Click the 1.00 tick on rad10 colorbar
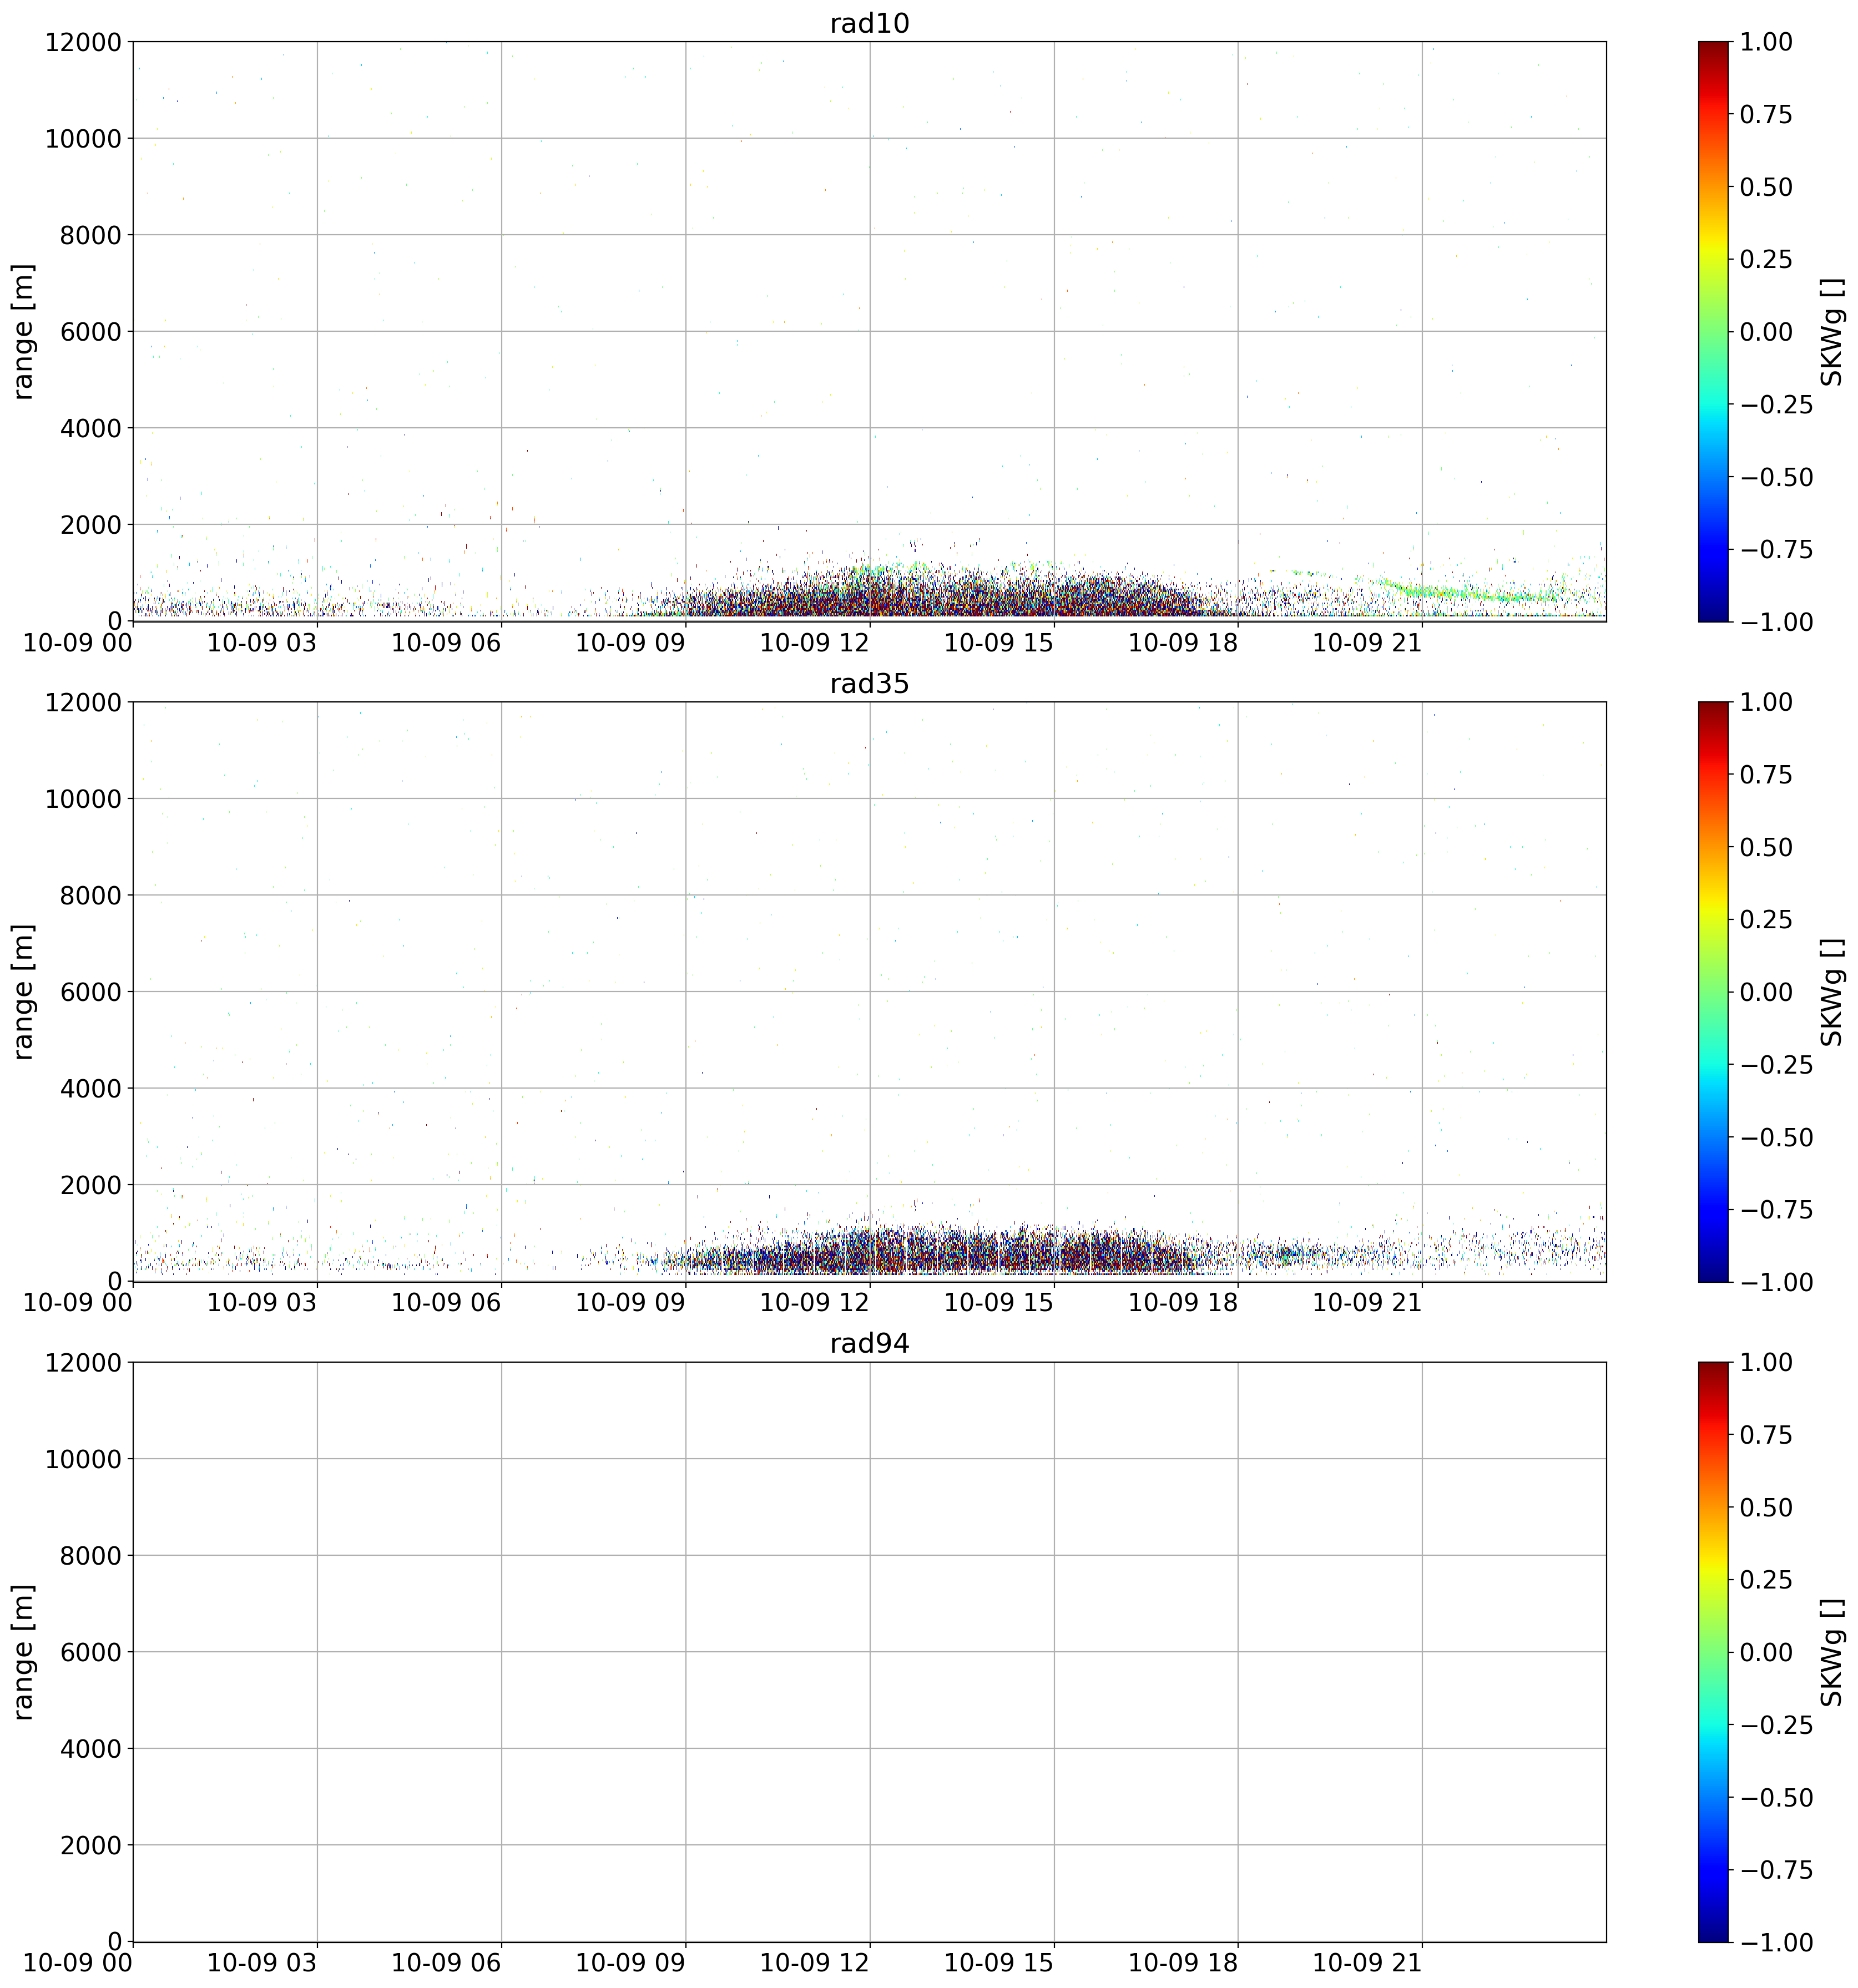 tap(1766, 42)
